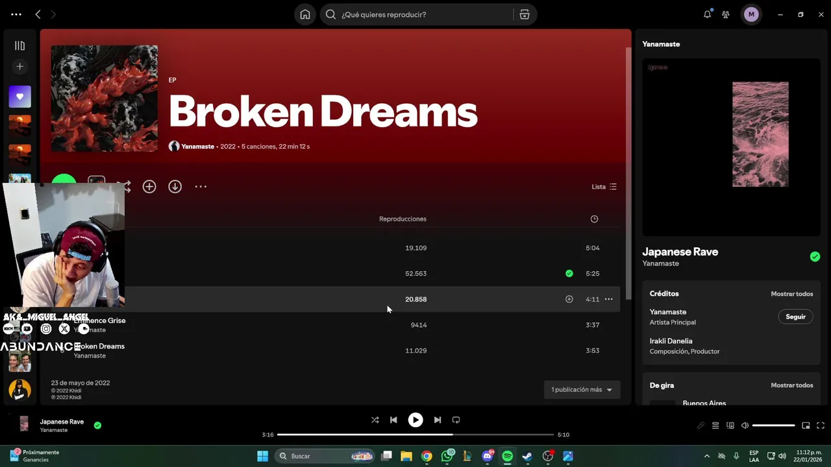The height and width of the screenshot is (467, 831).
Task: Open Japanese Rave title in side panel
Action: coord(680,252)
